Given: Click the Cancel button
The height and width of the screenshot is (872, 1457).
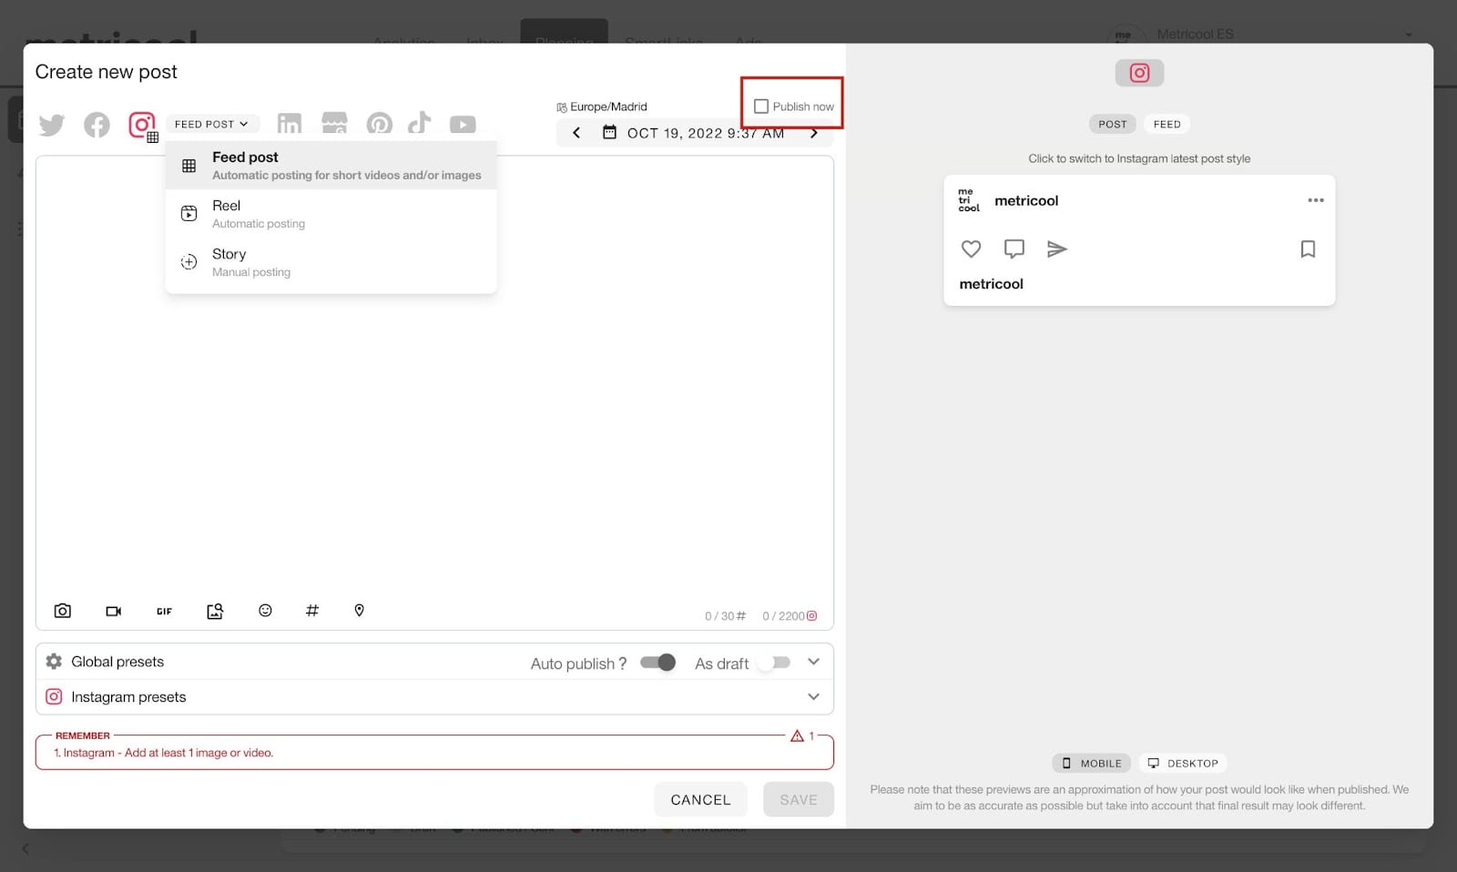Looking at the screenshot, I should (700, 799).
